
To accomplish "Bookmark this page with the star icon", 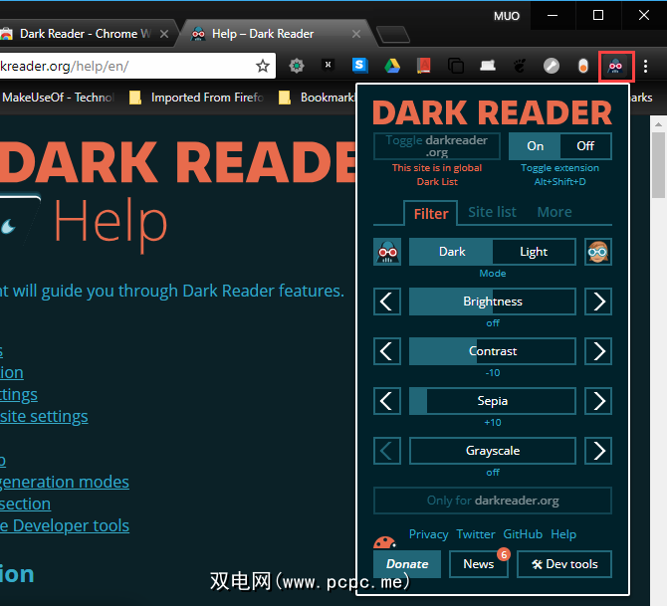I will click(x=263, y=66).
